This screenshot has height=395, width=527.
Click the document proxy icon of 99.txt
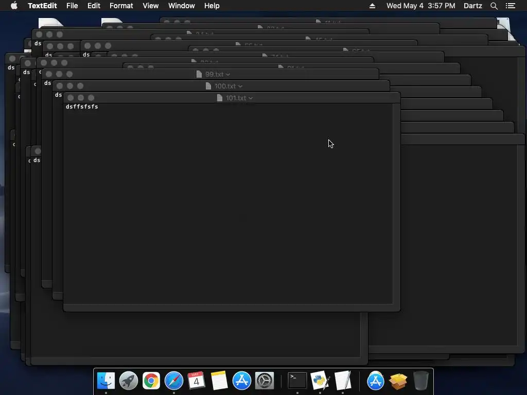(199, 74)
